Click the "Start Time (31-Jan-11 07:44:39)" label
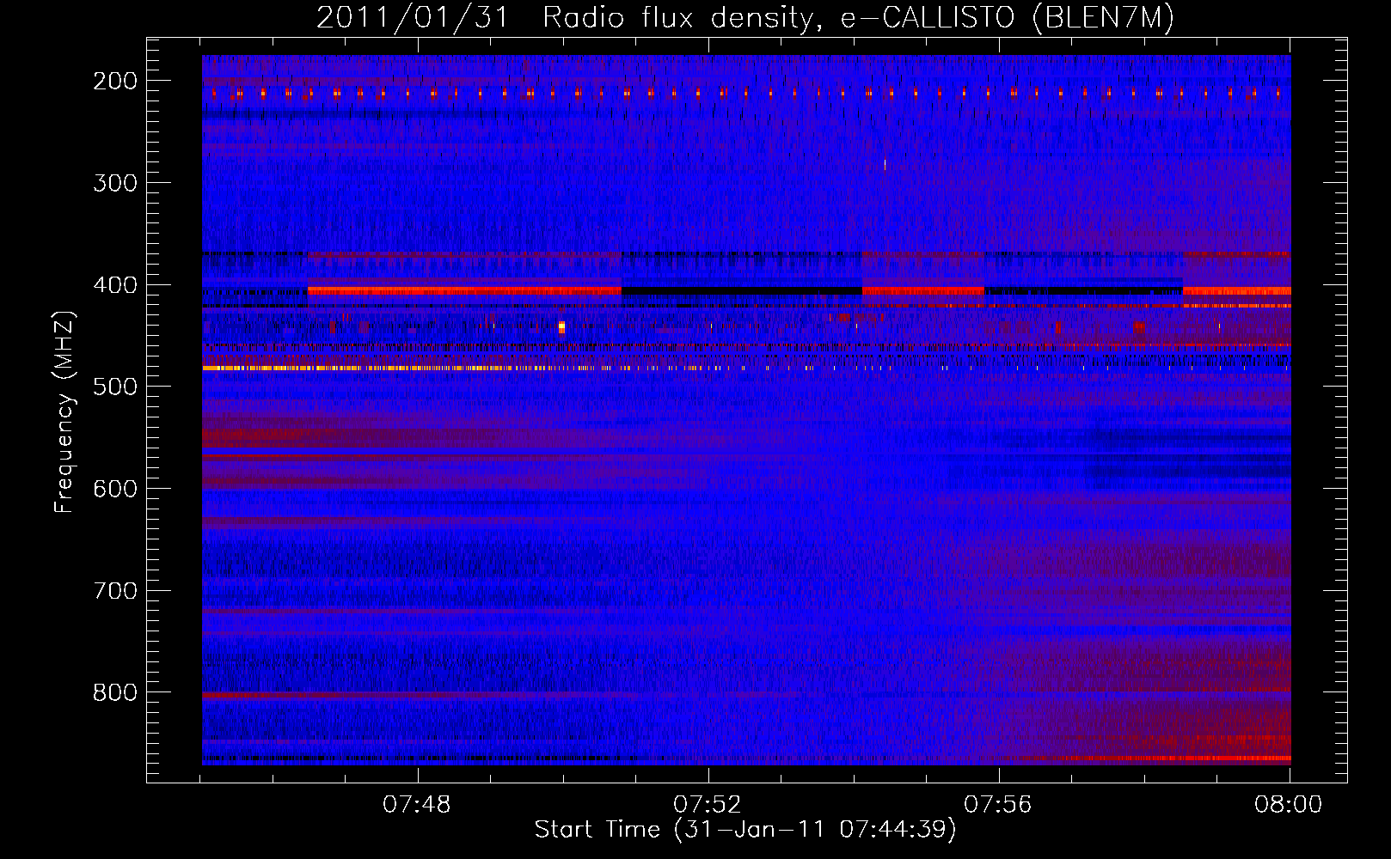This screenshot has height=859, width=1391. [745, 830]
